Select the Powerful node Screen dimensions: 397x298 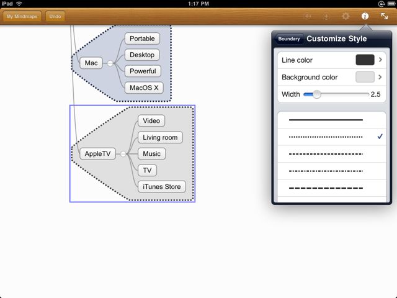click(x=143, y=71)
